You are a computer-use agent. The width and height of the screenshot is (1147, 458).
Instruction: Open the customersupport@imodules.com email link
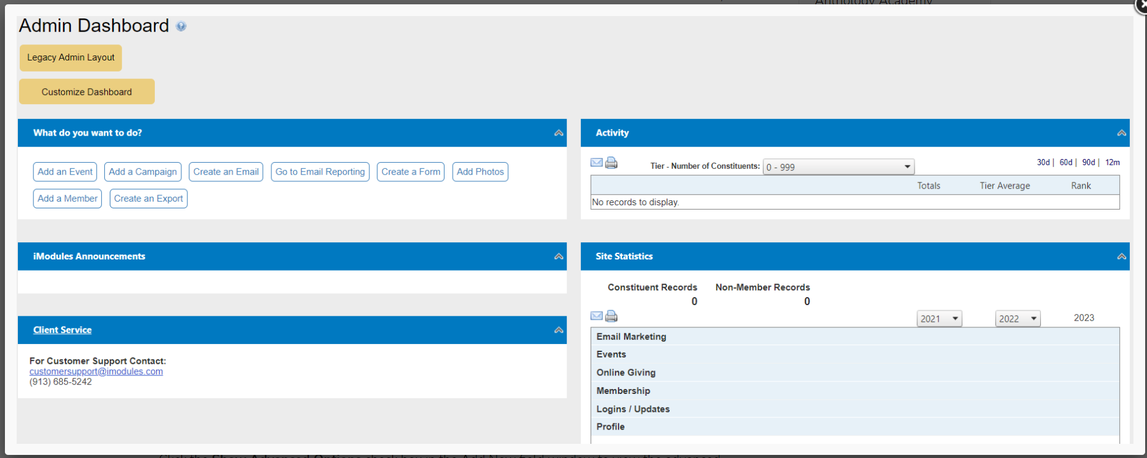(96, 372)
